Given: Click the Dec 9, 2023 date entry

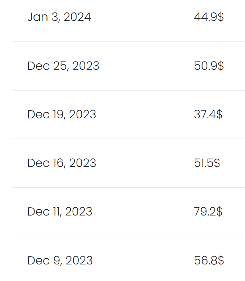Looking at the screenshot, I should click(x=60, y=260).
